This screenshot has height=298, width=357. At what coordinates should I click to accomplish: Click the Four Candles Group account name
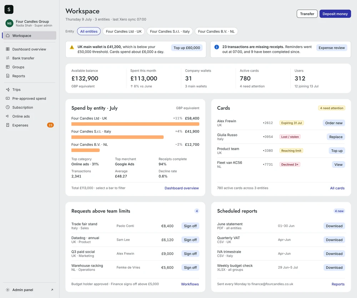pos(32,21)
